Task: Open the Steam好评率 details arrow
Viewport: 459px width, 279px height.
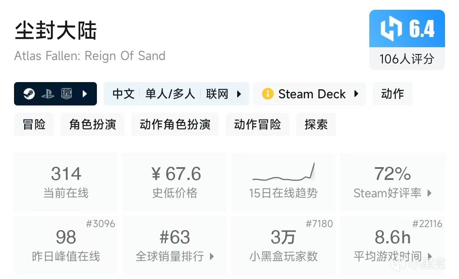Action: [429, 193]
